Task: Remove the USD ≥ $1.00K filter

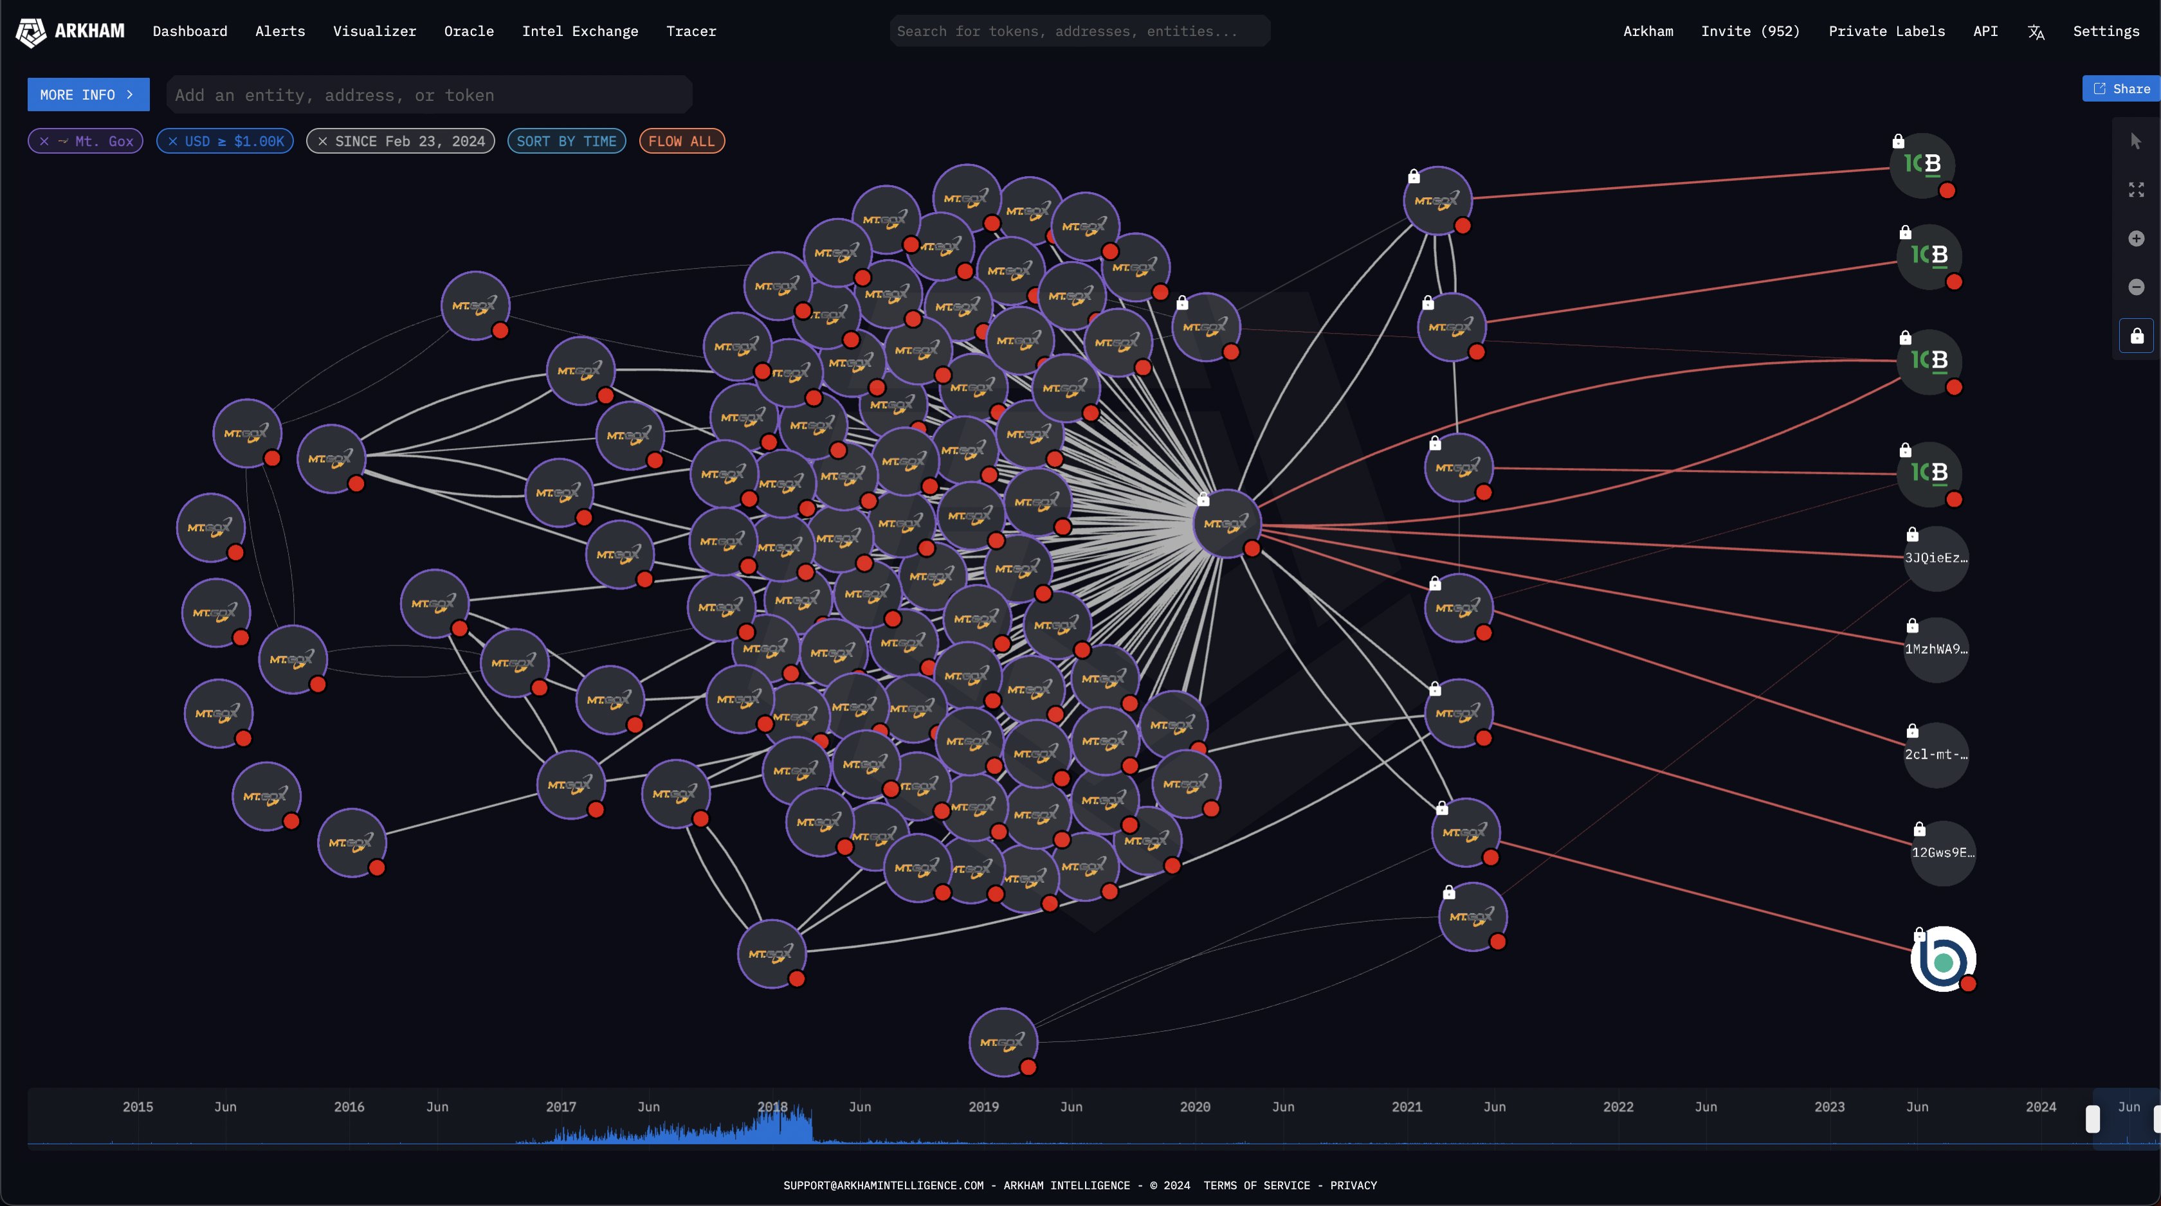Action: 173,141
